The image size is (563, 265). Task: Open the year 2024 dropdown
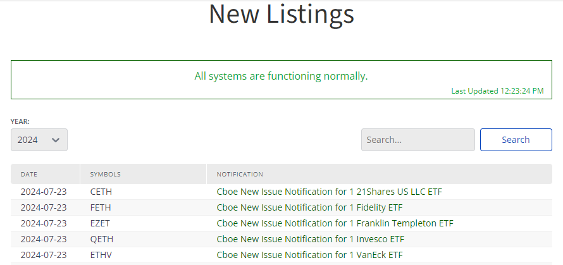click(39, 140)
